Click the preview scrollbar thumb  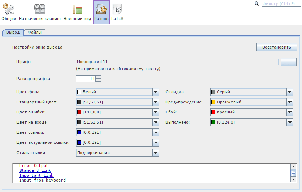pyautogui.click(x=293, y=173)
